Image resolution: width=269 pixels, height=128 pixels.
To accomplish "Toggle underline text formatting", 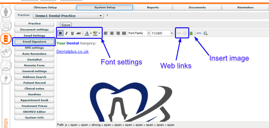I will click(72, 33).
